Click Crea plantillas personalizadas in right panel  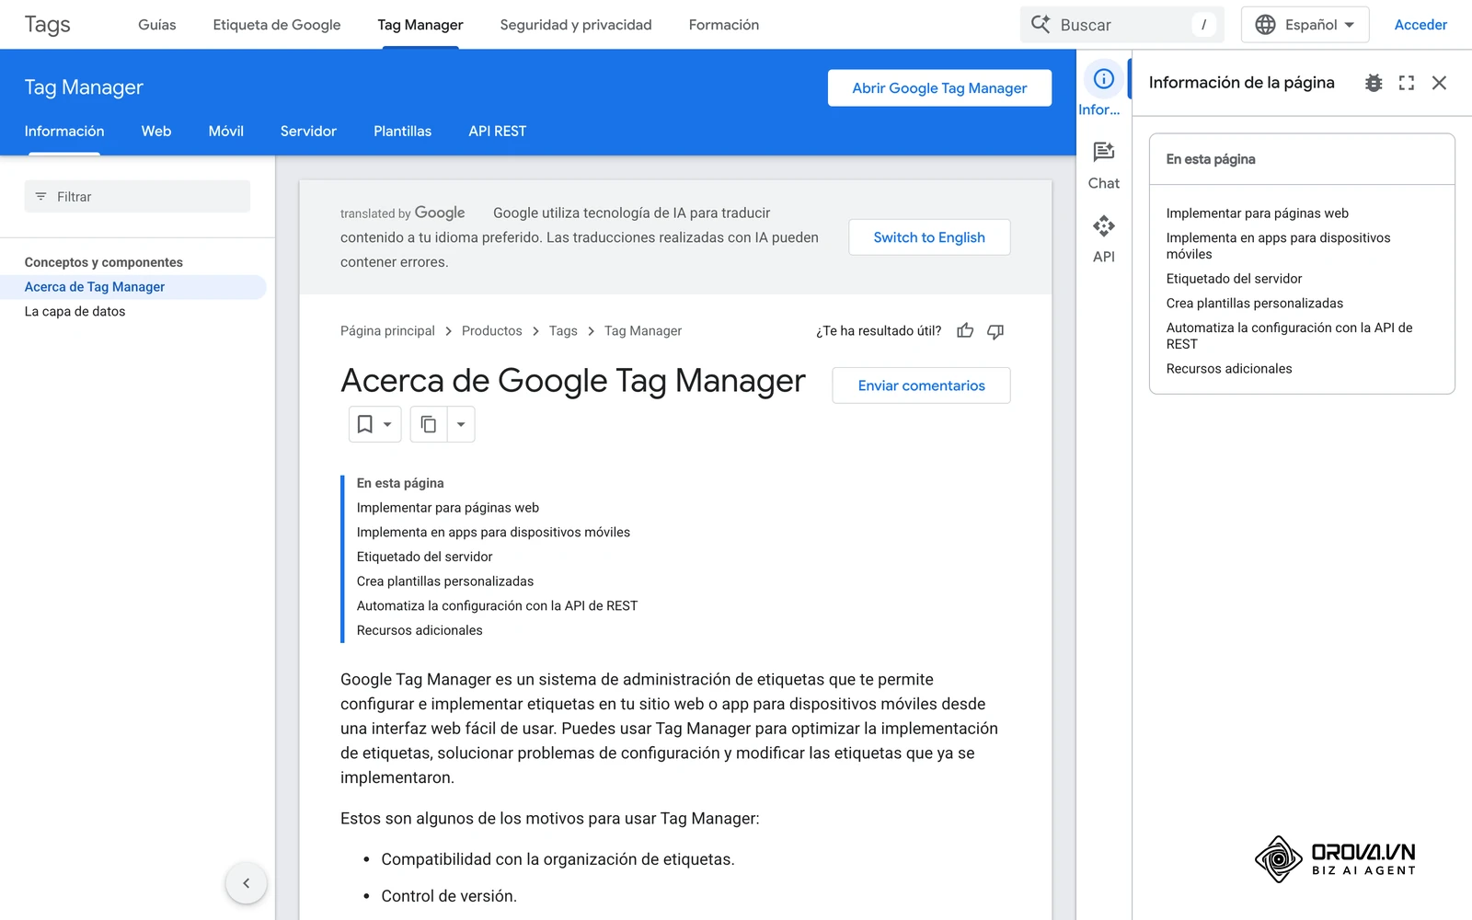click(x=1255, y=304)
